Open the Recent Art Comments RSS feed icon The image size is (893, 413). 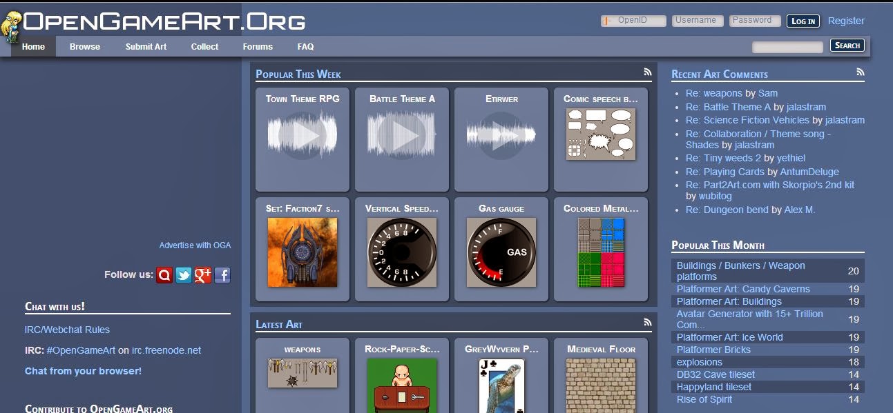click(861, 71)
